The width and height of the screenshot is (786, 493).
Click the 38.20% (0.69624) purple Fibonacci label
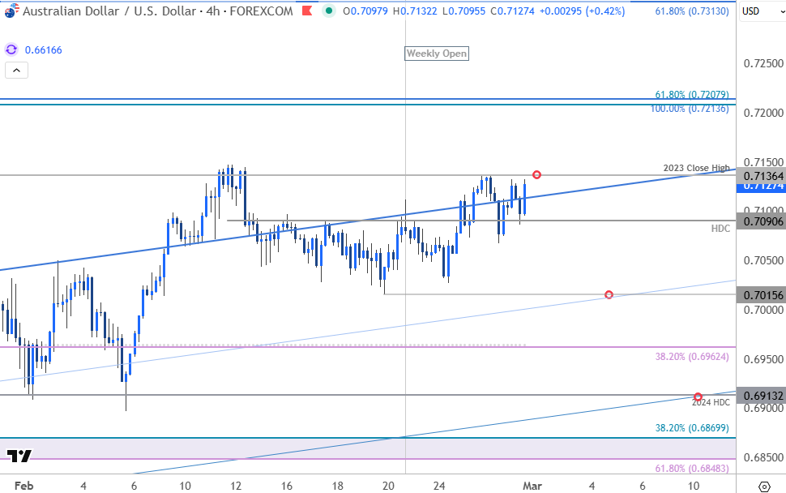692,357
